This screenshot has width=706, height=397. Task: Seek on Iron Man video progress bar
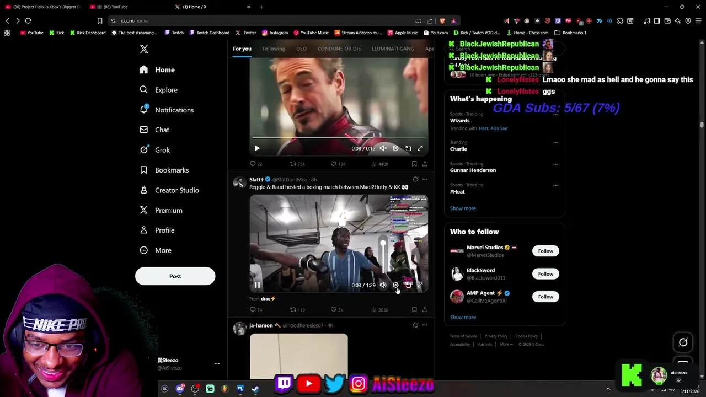(x=339, y=138)
